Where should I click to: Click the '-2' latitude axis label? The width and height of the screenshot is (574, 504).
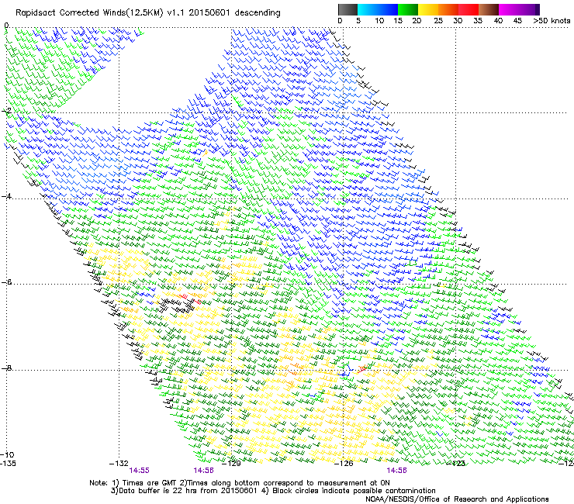coord(6,111)
